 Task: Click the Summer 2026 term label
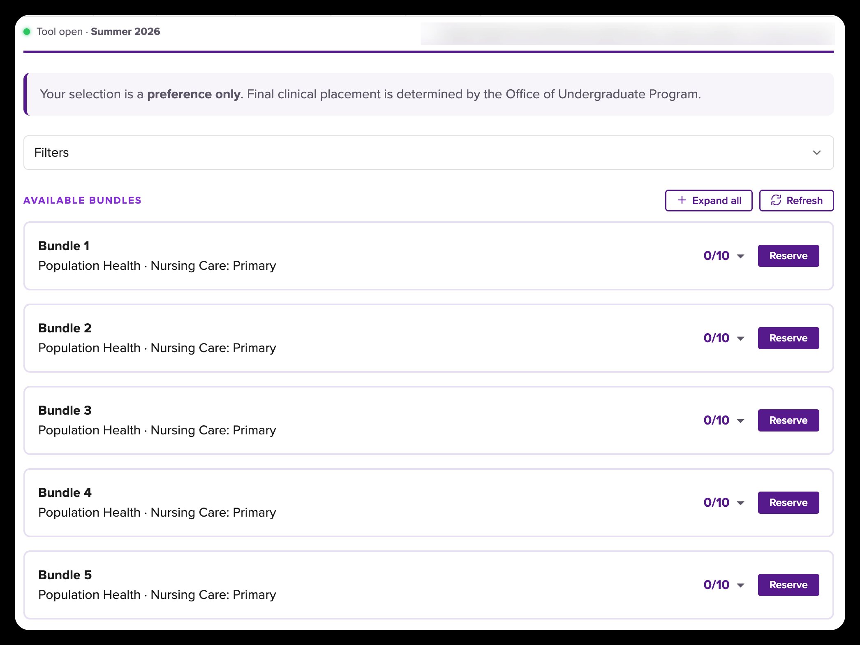[125, 32]
